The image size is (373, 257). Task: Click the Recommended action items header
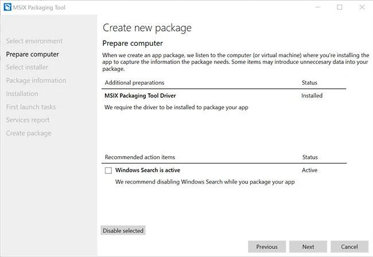pyautogui.click(x=140, y=157)
